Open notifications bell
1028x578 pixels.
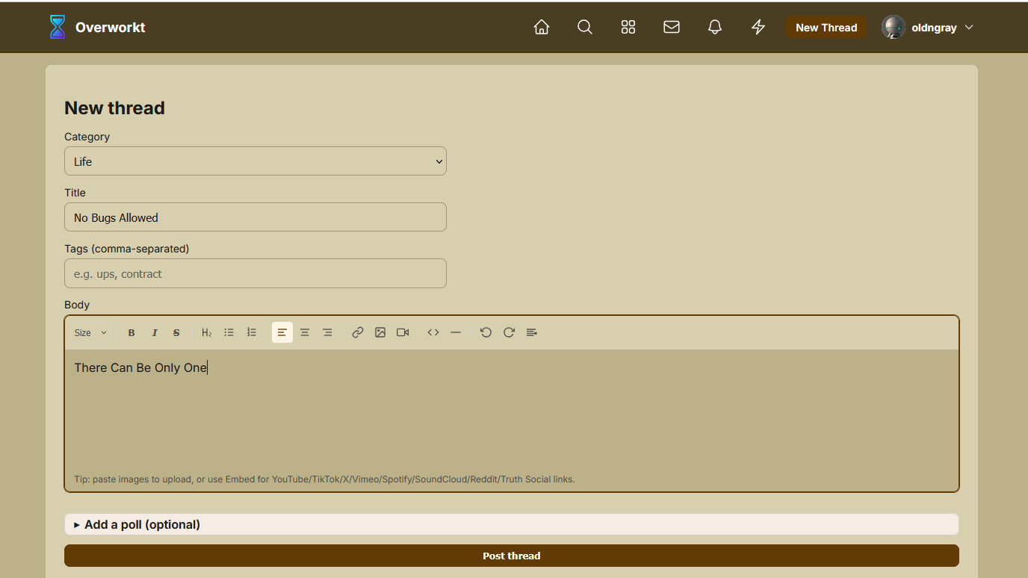point(715,28)
